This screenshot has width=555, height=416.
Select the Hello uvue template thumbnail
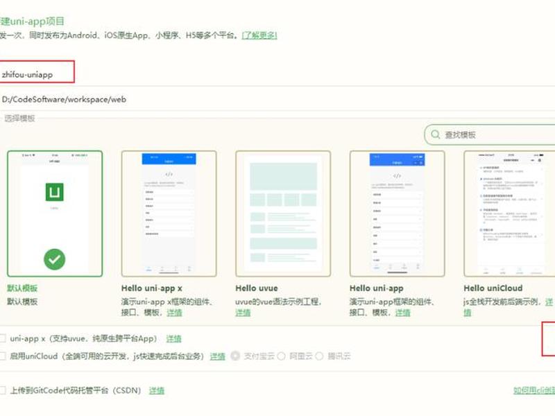pyautogui.click(x=283, y=214)
